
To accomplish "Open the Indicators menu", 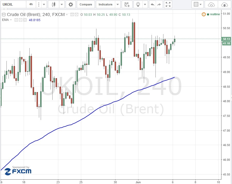I will click(105, 4).
